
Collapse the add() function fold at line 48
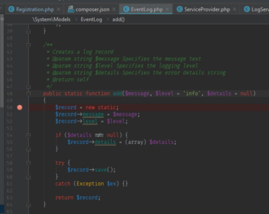pyautogui.click(x=28, y=94)
